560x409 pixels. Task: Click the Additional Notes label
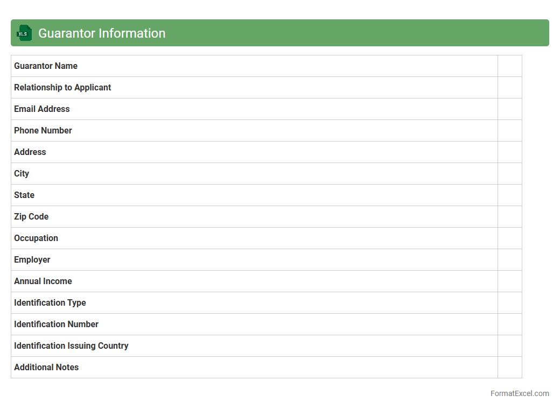click(x=46, y=368)
